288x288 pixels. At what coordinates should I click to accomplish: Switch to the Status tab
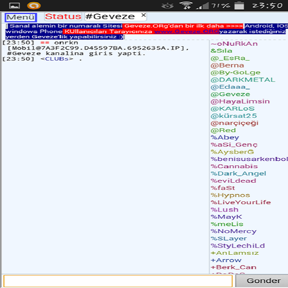pos(63,16)
